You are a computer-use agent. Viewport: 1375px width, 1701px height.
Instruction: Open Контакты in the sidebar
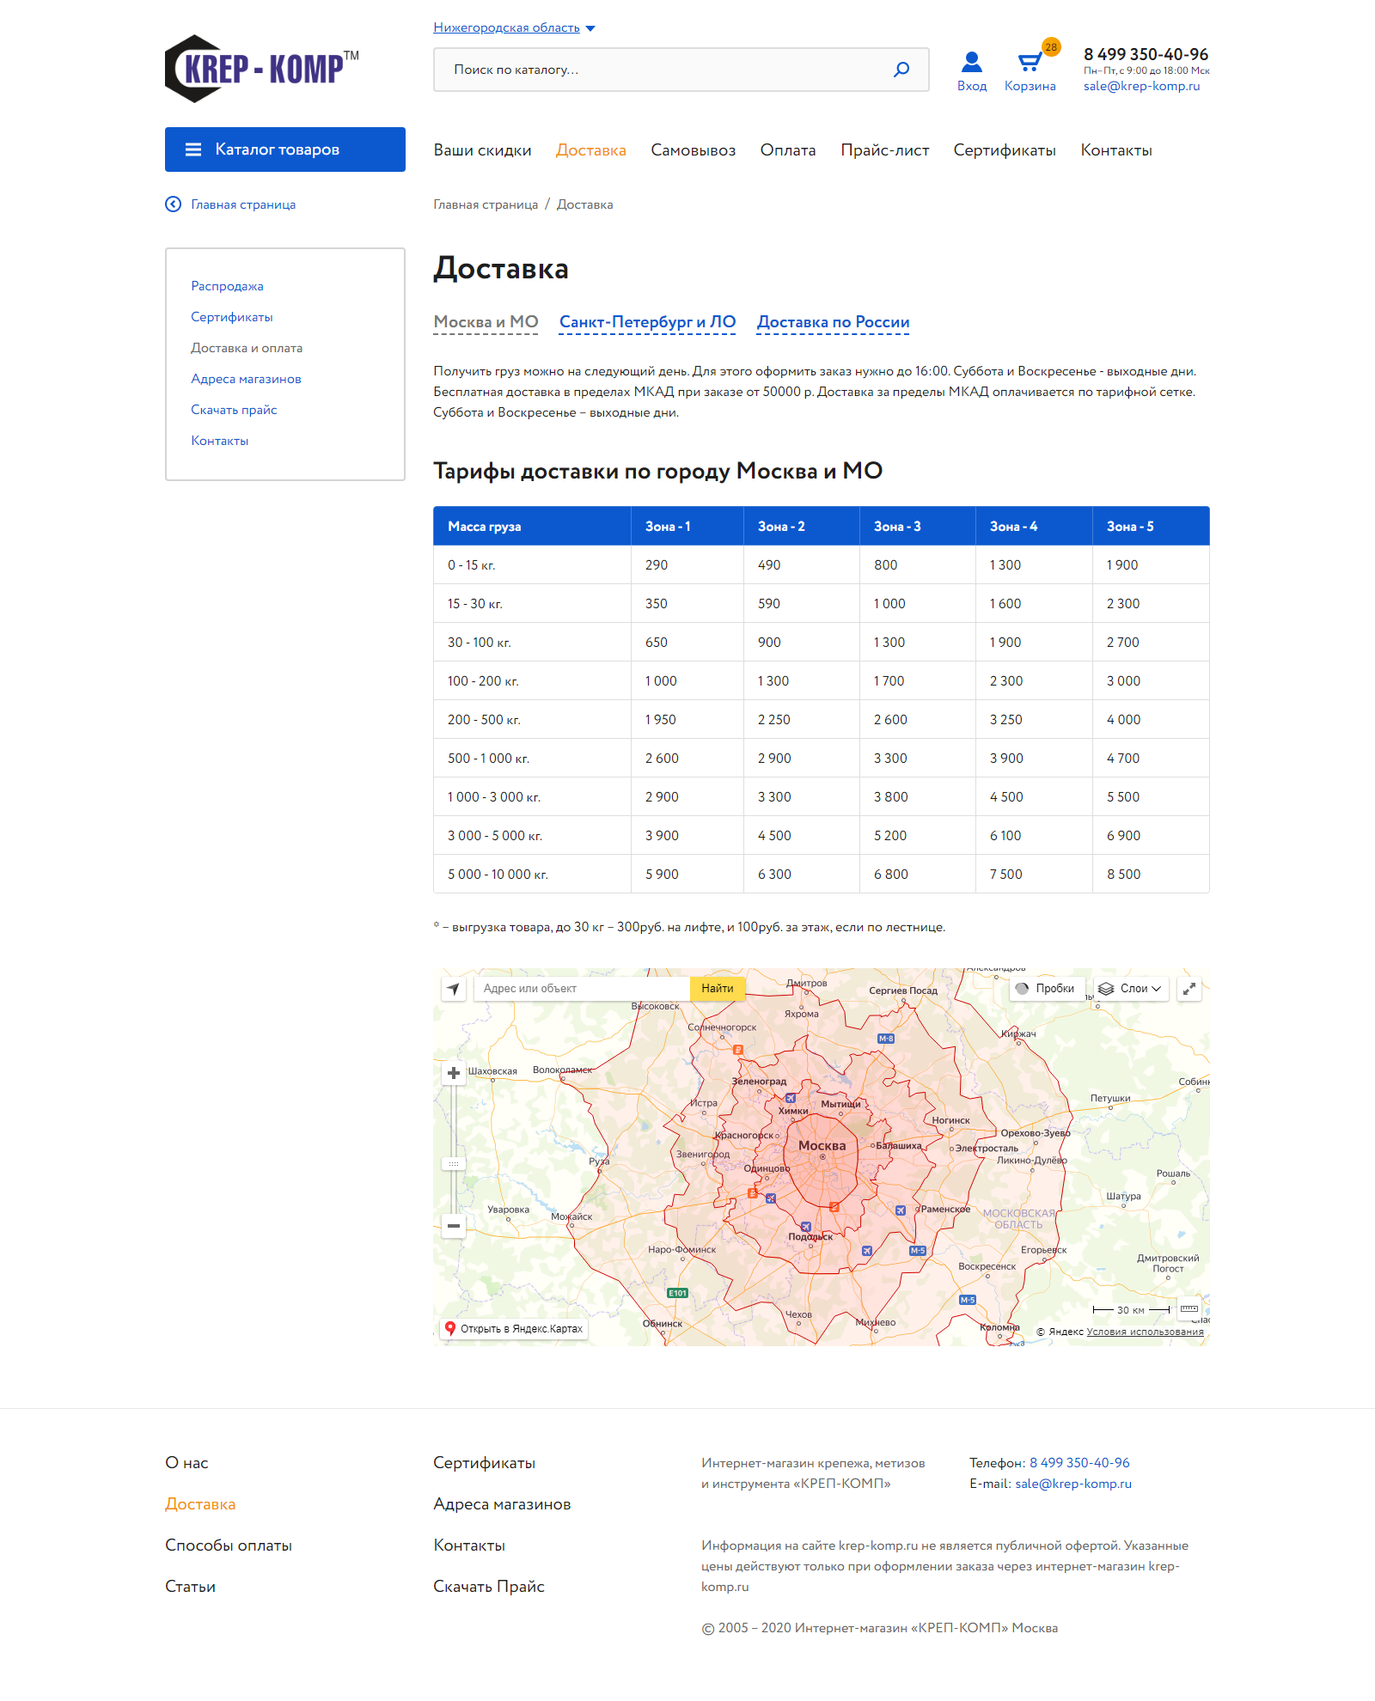220,441
